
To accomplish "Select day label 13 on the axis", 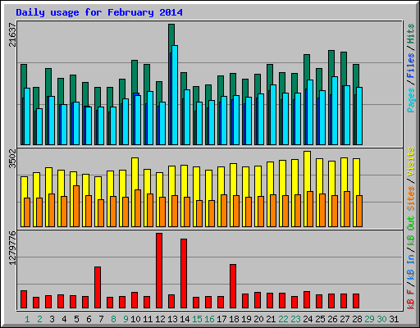I will (x=172, y=319).
